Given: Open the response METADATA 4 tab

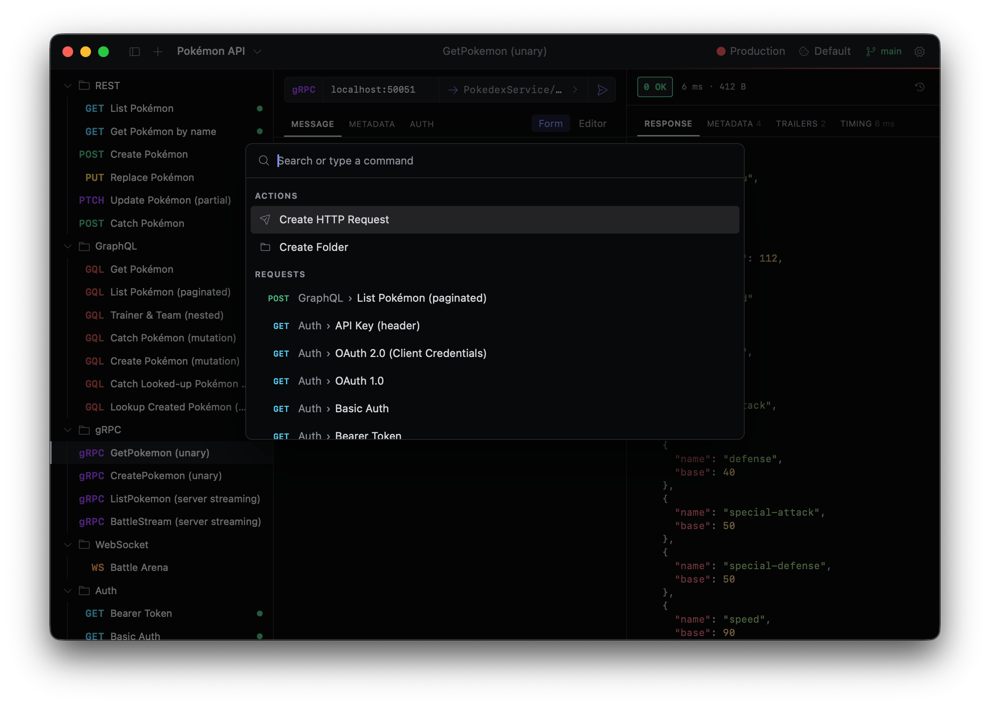Looking at the screenshot, I should tap(734, 123).
